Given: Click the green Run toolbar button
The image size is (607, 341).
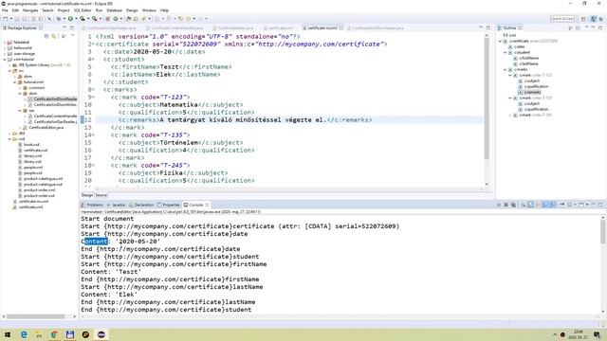Looking at the screenshot, I should pos(70,19).
